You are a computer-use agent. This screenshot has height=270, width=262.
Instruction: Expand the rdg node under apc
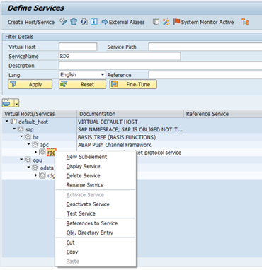[36, 152]
